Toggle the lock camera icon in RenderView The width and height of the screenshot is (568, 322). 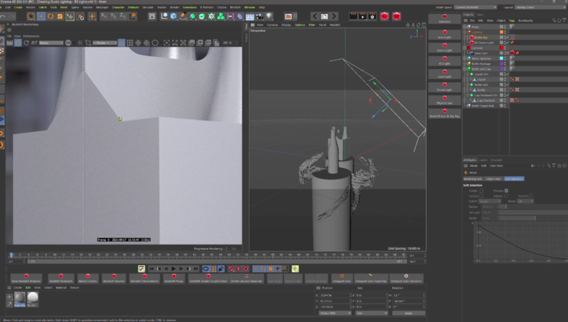122,43
